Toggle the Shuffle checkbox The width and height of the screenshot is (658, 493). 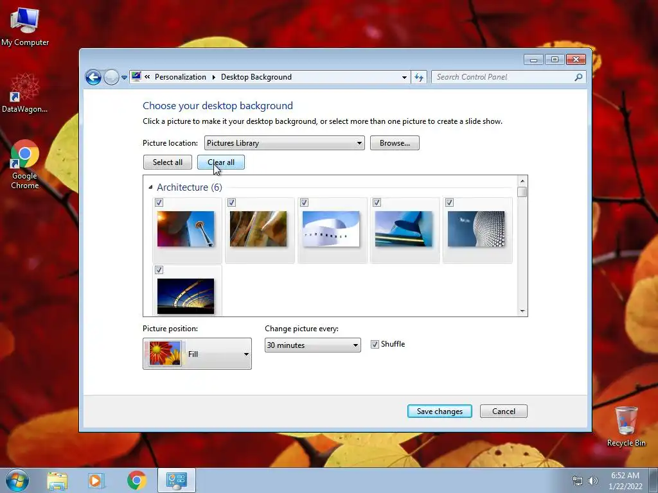[x=375, y=344]
